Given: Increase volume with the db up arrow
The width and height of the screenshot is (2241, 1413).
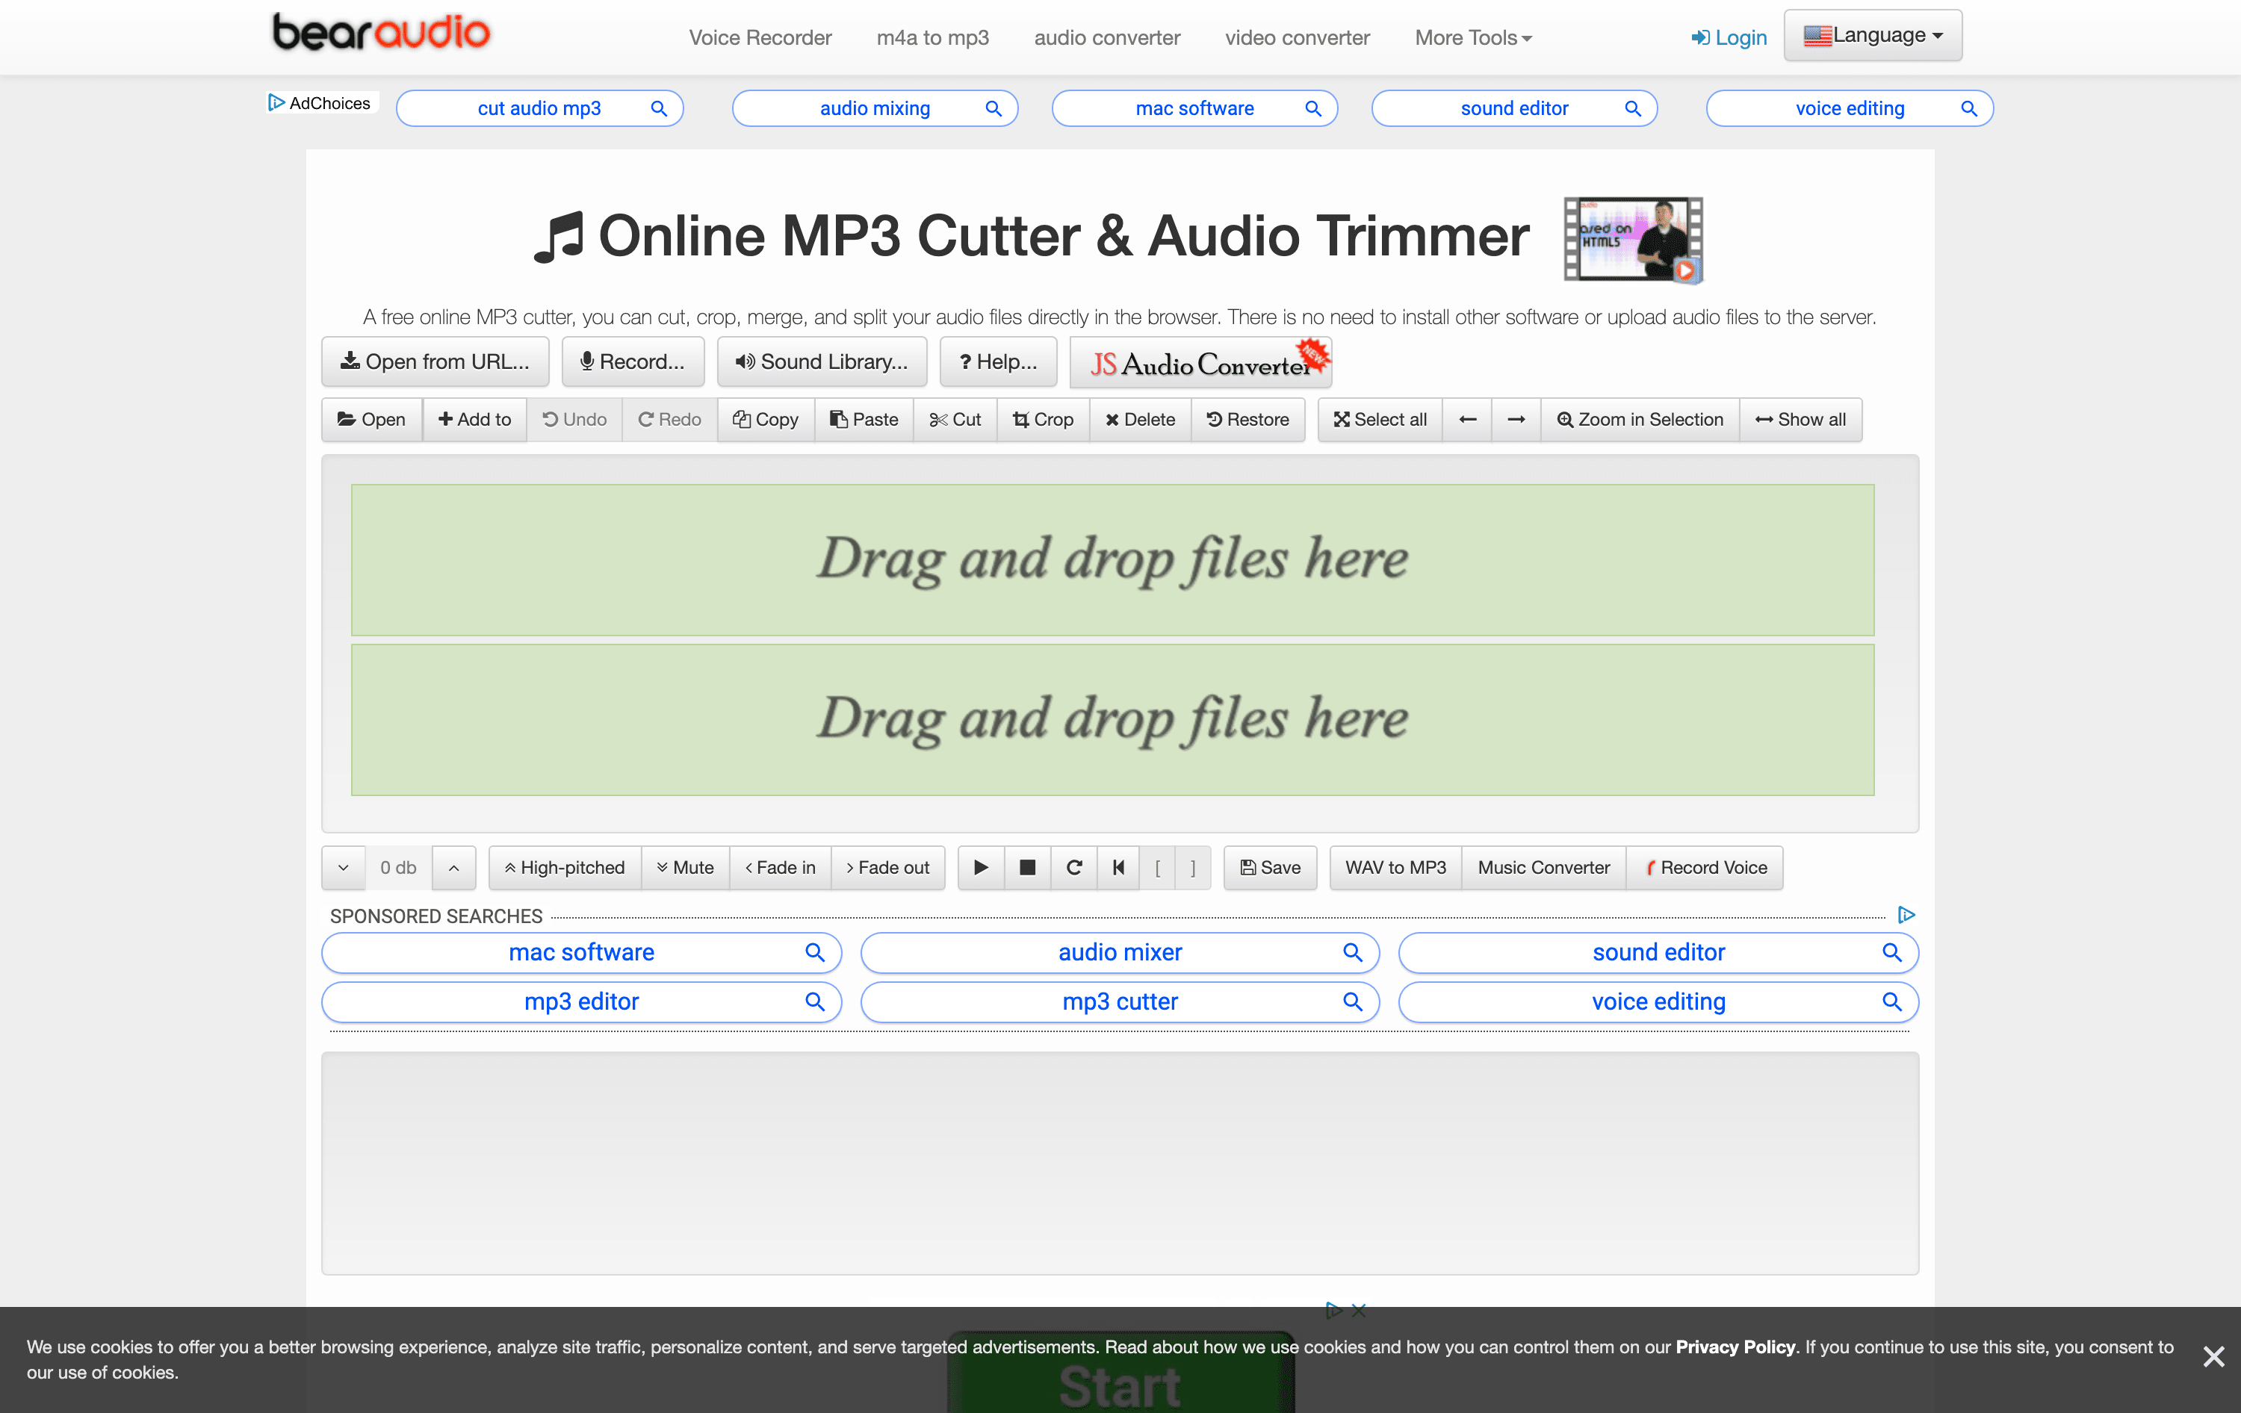Looking at the screenshot, I should click(x=454, y=867).
